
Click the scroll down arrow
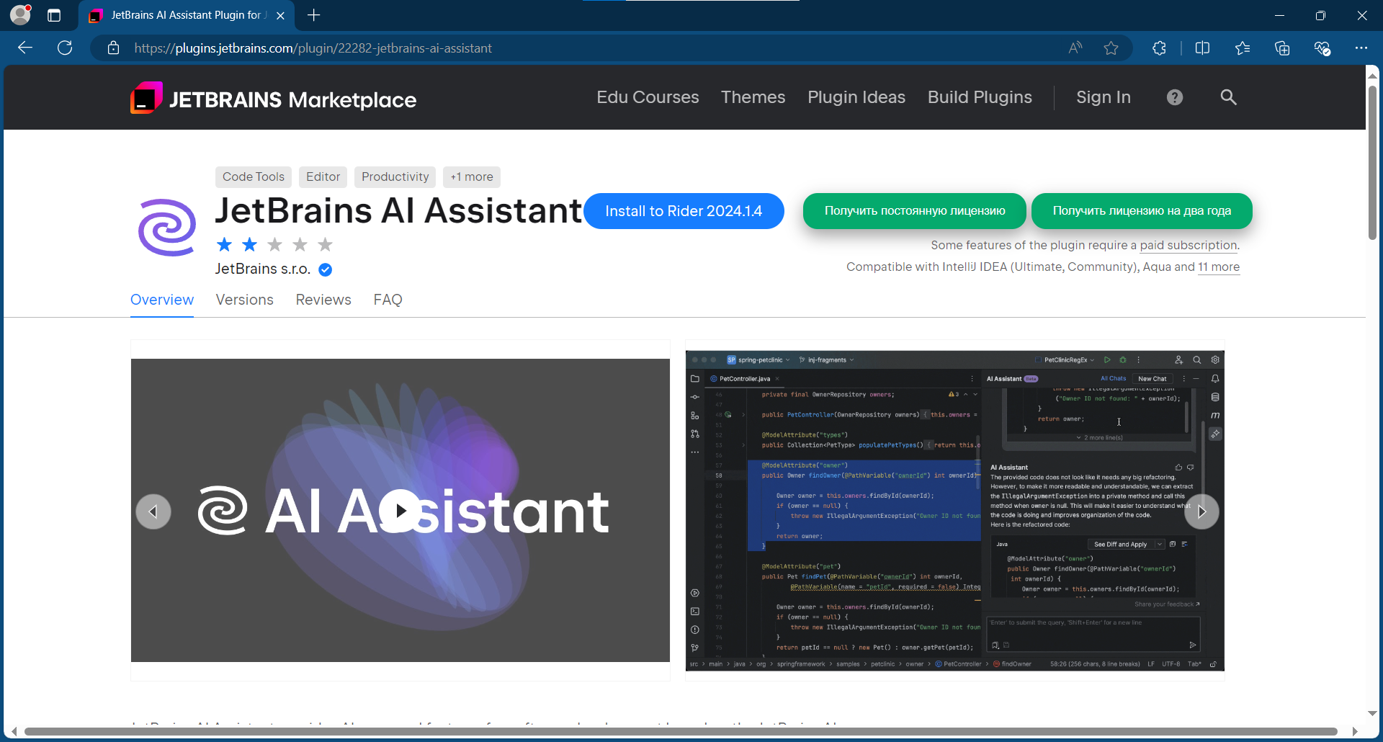pos(1372,713)
